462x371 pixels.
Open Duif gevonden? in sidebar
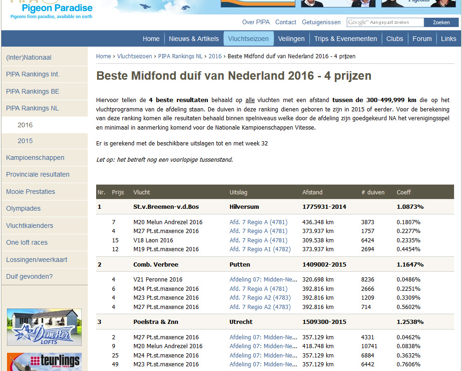(44, 276)
